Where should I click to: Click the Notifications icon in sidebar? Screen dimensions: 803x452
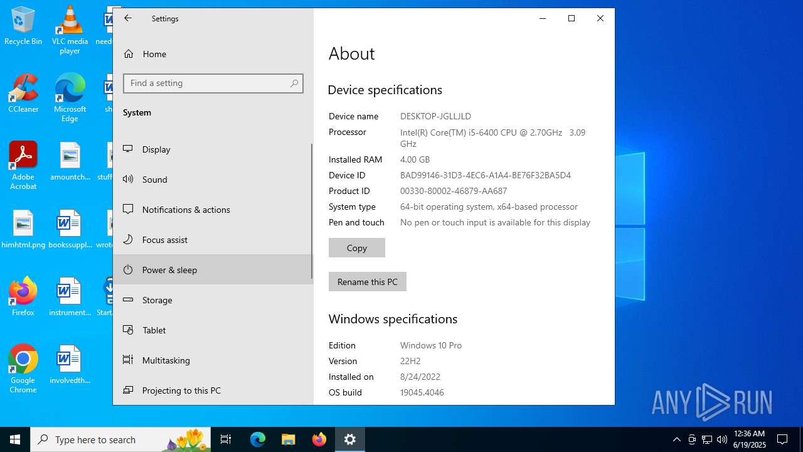[128, 209]
